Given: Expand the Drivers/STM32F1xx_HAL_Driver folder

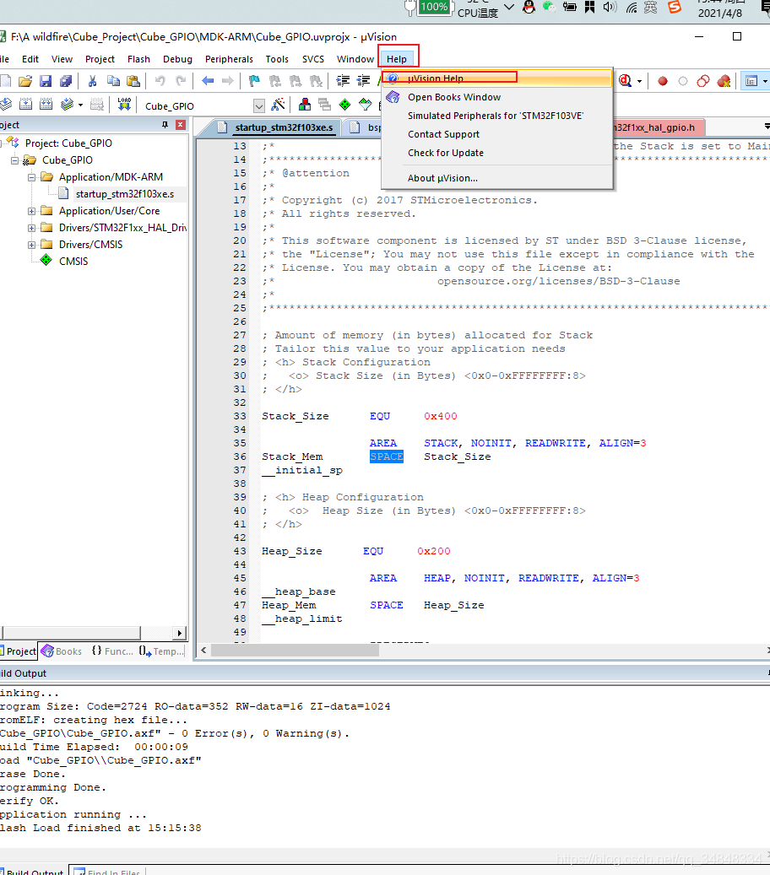Looking at the screenshot, I should 32,228.
